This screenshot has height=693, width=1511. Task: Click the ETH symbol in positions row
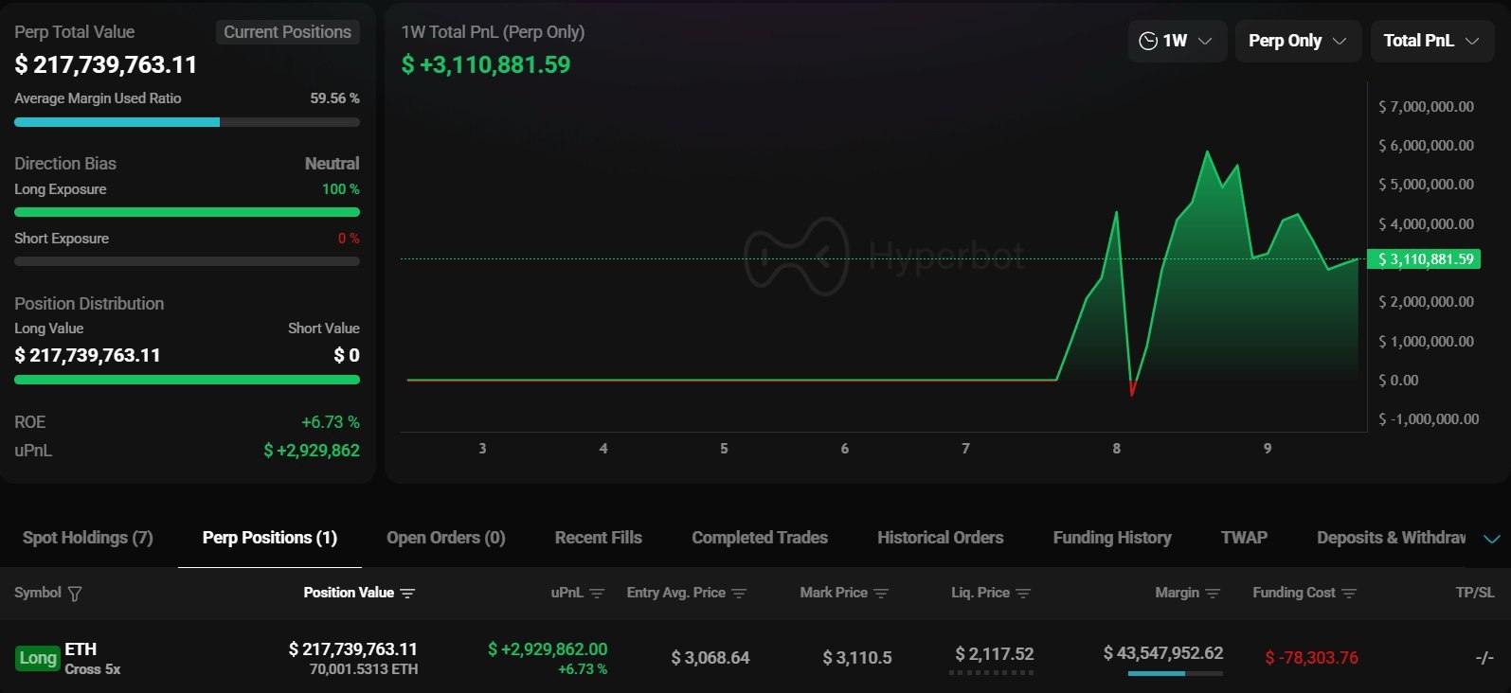click(x=81, y=649)
